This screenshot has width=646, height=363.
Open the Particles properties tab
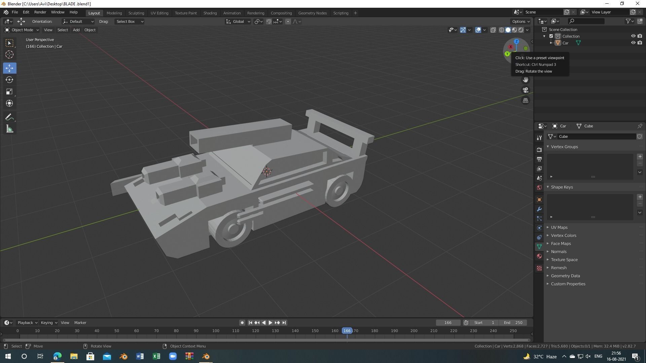[539, 218]
